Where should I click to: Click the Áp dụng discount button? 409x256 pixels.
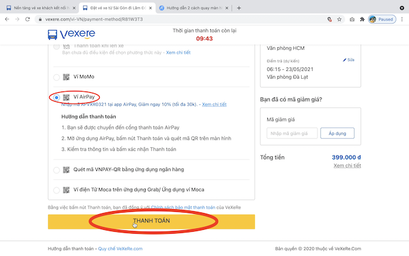pos(337,133)
